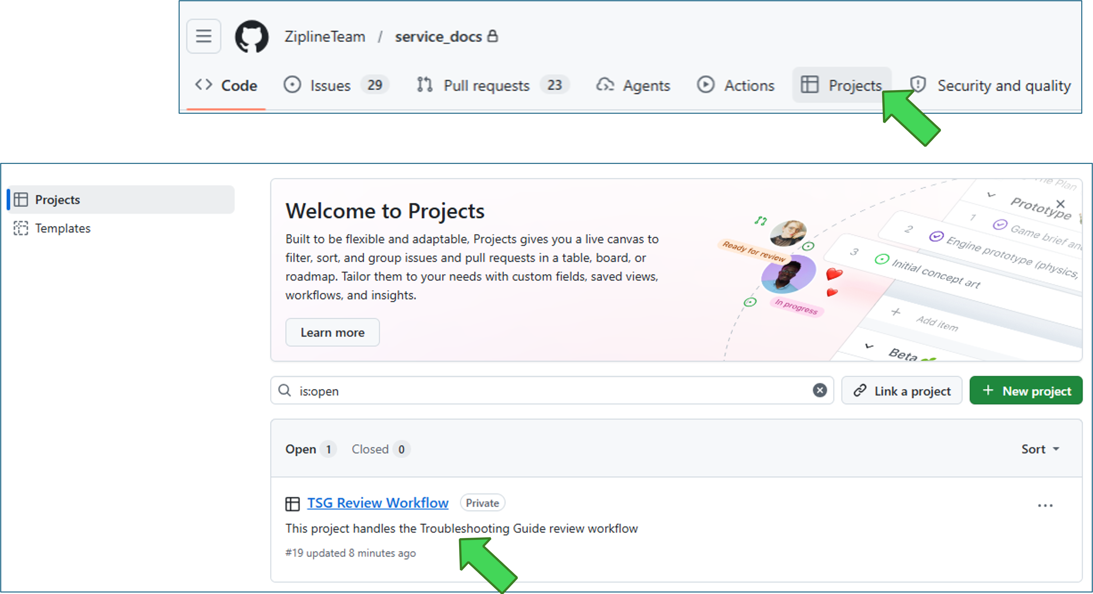Open the Security and quality tab

click(990, 85)
